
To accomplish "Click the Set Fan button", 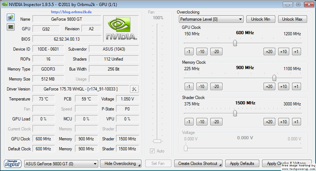I will [x=158, y=164].
